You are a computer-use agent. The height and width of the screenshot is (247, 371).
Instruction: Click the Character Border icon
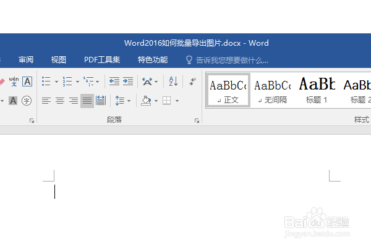pyautogui.click(x=27, y=82)
